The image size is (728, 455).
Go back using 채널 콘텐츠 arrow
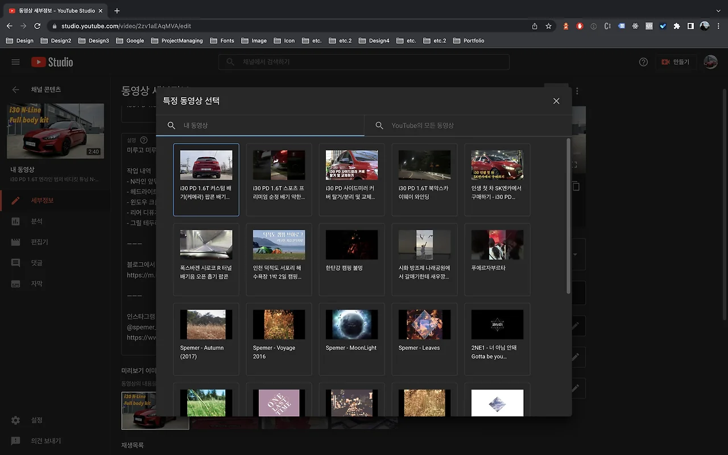pyautogui.click(x=16, y=89)
